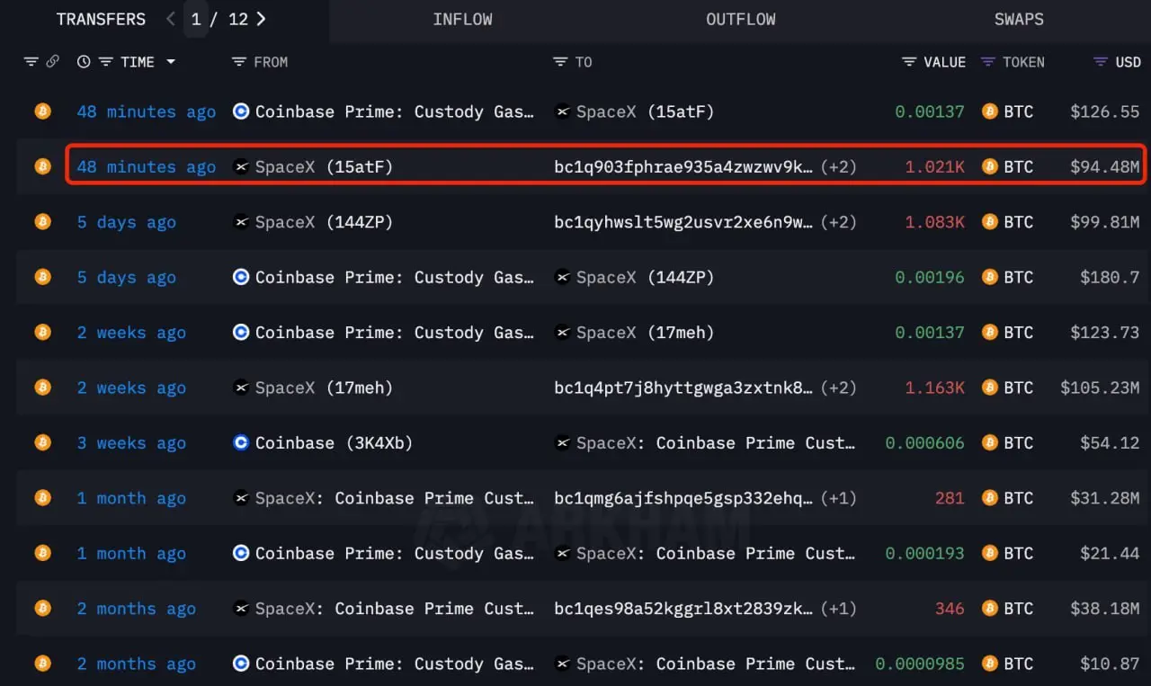The width and height of the screenshot is (1151, 686).
Task: Click the 1.163K value cell
Action: (934, 388)
